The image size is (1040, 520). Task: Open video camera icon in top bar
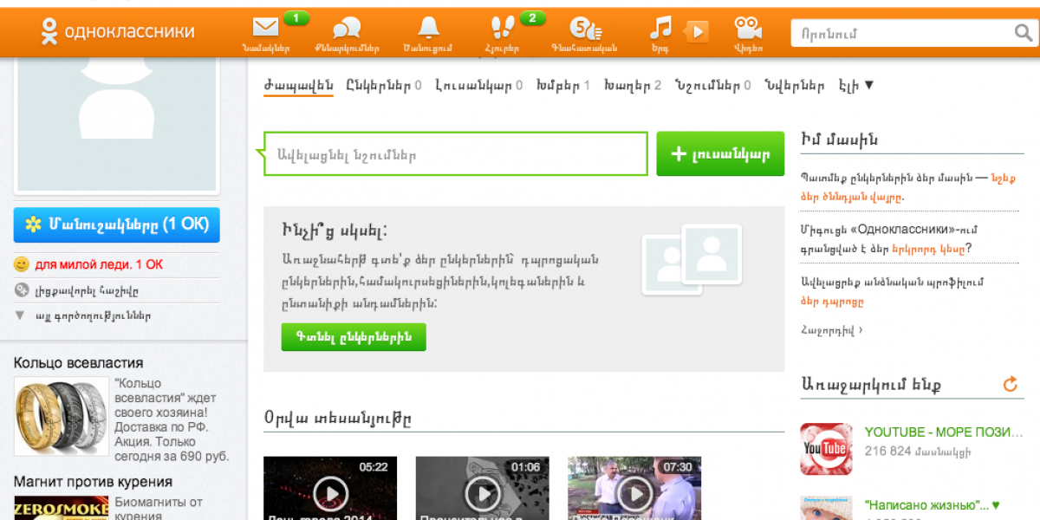point(748,28)
